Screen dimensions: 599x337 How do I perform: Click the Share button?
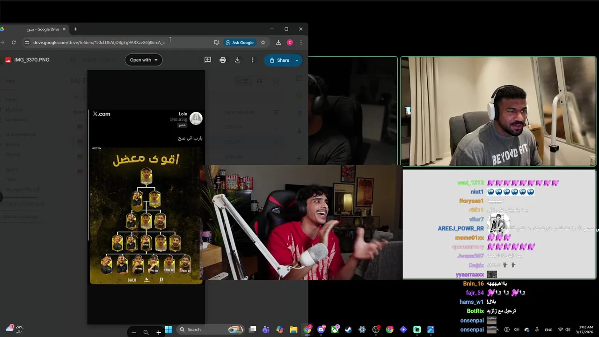click(279, 60)
